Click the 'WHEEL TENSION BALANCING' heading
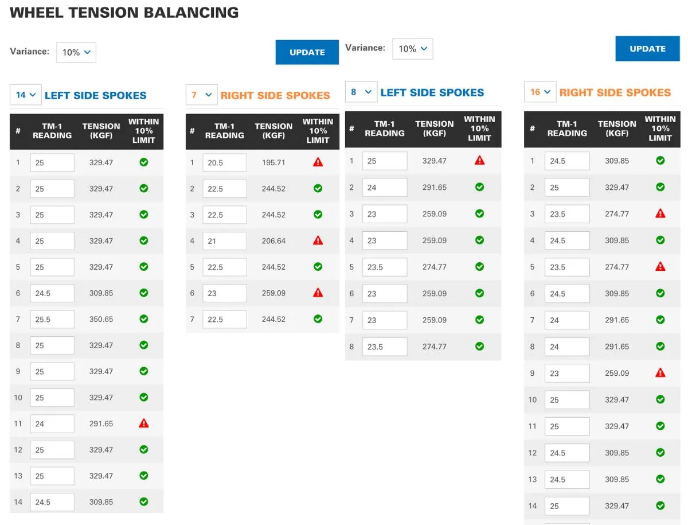This screenshot has width=688, height=525. point(124,12)
